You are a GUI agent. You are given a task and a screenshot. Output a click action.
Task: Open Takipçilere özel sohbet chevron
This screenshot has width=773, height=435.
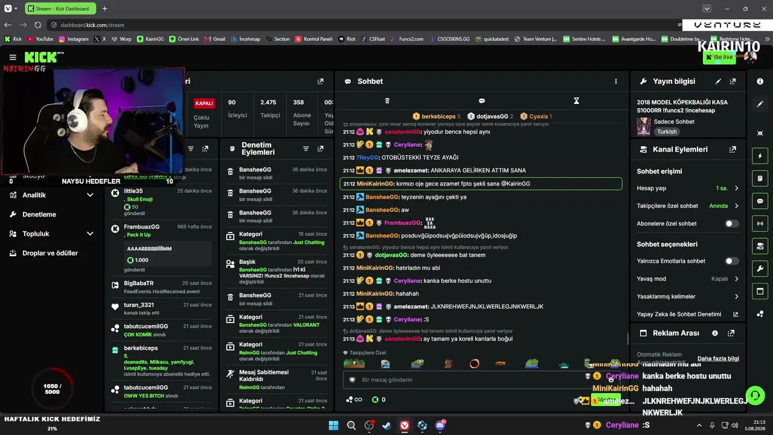[736, 206]
